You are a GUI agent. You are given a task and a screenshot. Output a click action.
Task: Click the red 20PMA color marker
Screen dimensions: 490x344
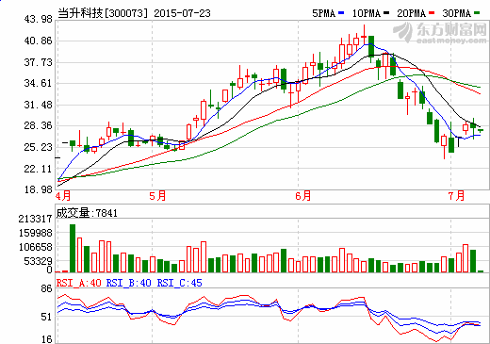click(432, 13)
